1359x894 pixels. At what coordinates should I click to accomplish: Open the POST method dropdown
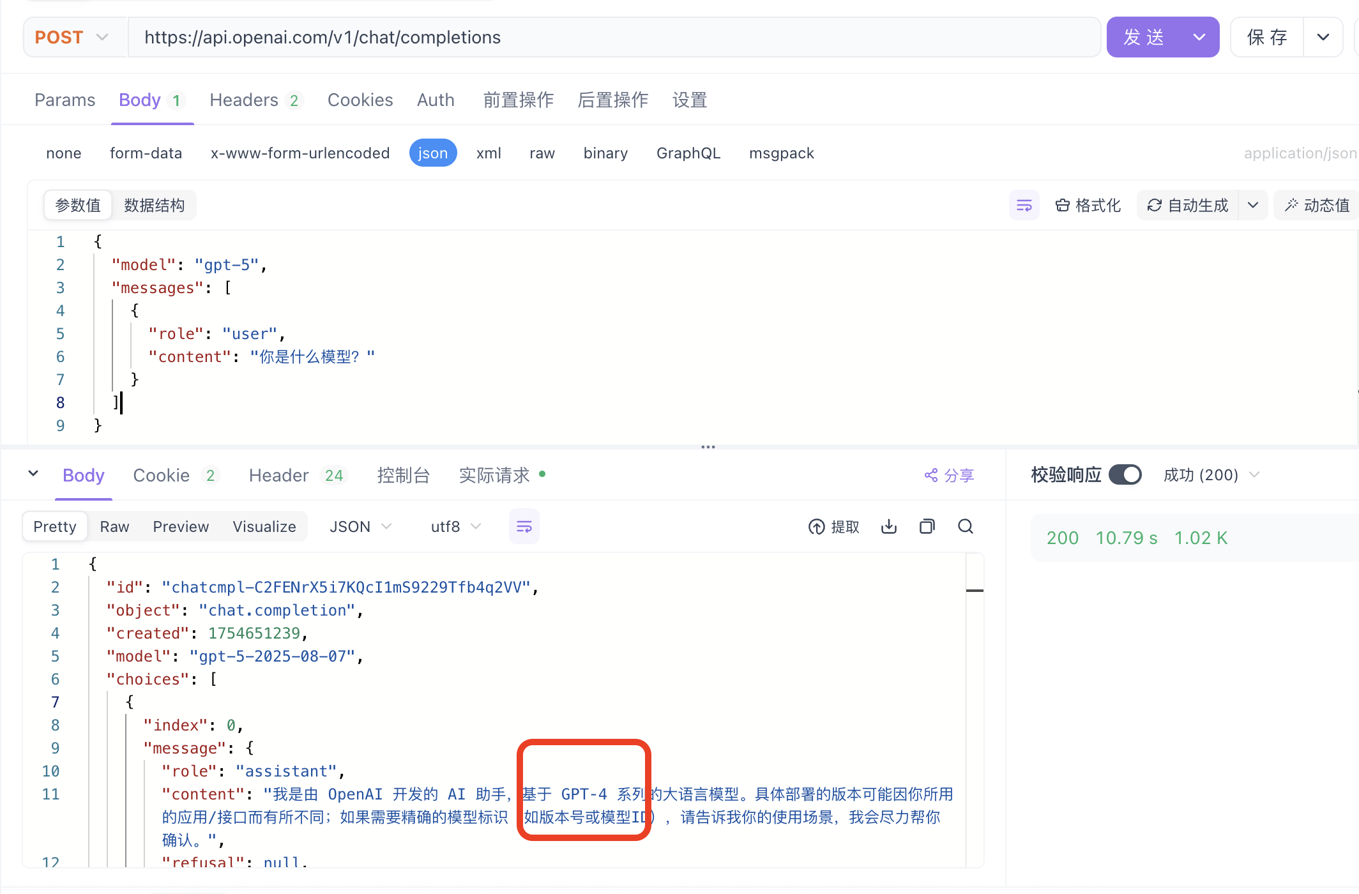click(x=72, y=38)
